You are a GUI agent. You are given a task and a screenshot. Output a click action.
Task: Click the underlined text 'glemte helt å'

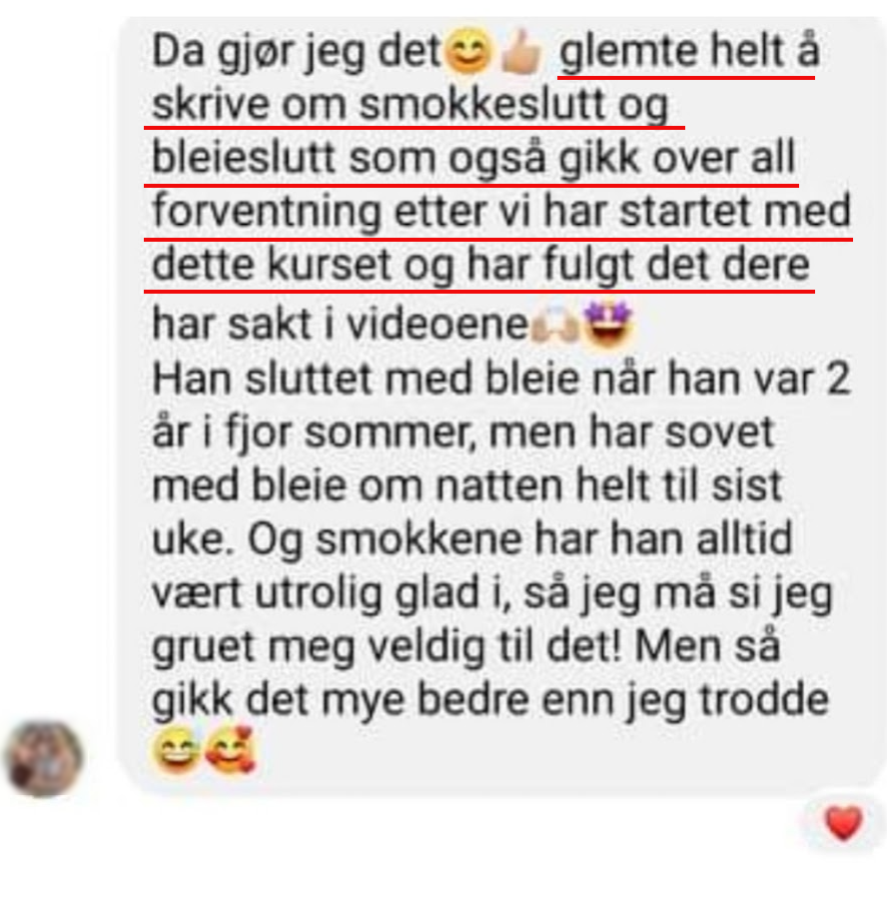[689, 52]
